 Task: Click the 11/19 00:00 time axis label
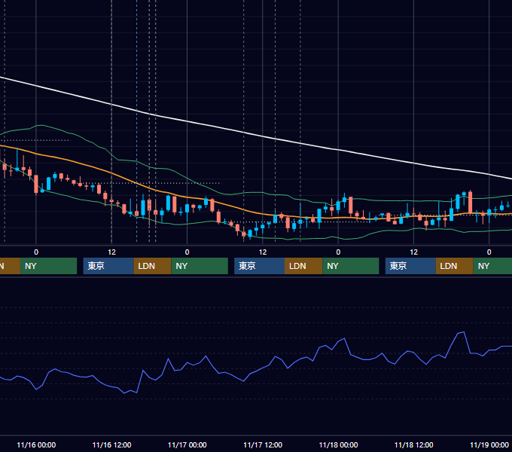pyautogui.click(x=489, y=444)
